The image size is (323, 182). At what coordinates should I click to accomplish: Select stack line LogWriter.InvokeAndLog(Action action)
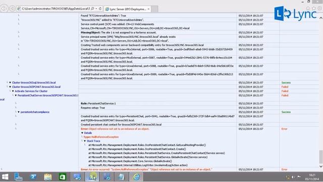point(138,165)
